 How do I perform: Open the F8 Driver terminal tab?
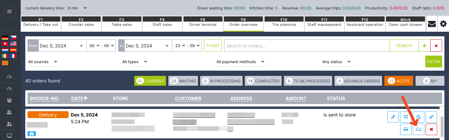(x=203, y=22)
